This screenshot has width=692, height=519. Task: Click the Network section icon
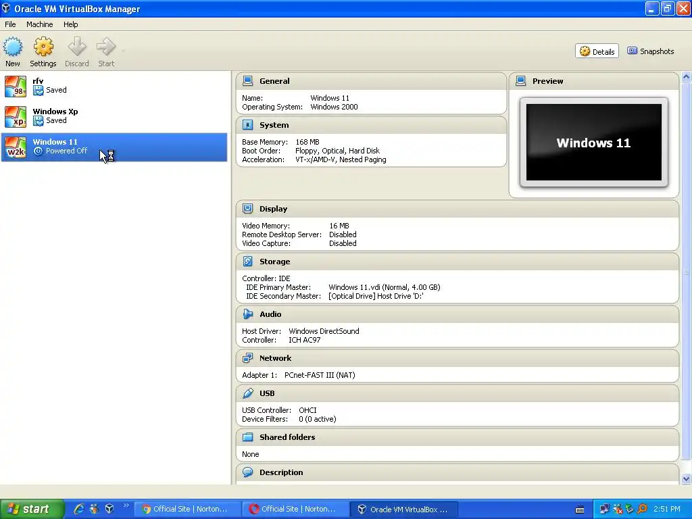247,358
